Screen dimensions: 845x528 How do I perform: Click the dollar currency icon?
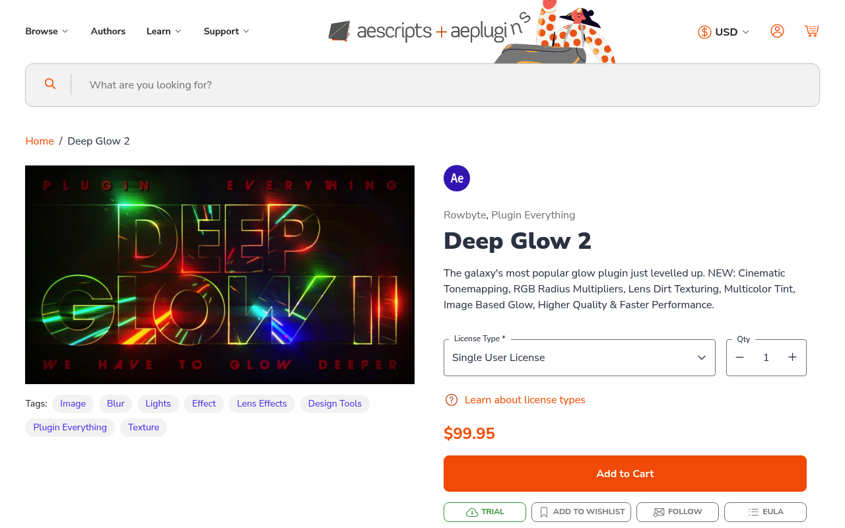704,31
